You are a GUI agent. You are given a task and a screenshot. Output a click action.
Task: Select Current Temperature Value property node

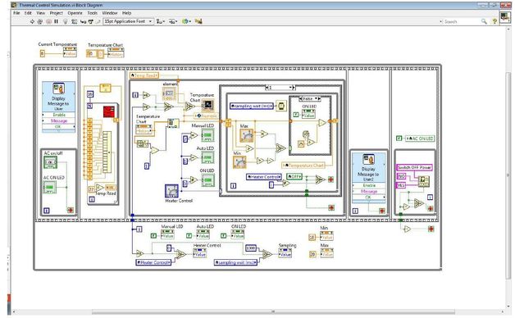[70, 52]
